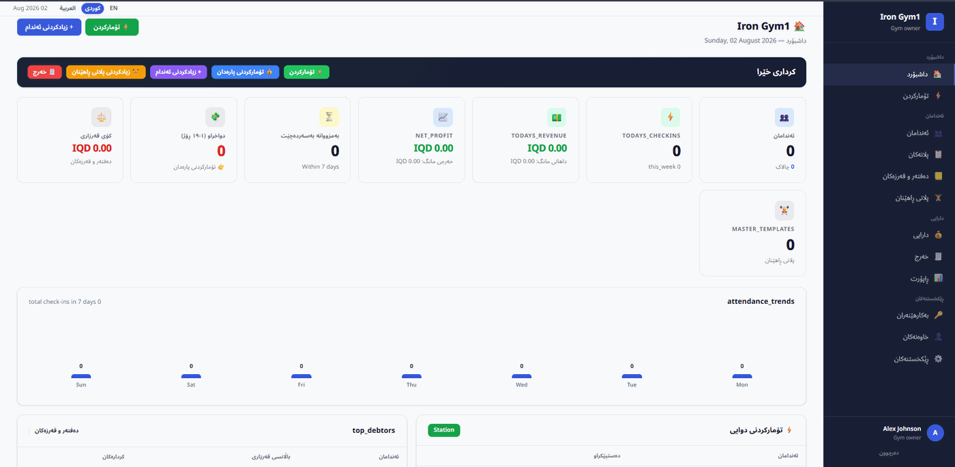Click the "Within 7 days" text
Image resolution: width=955 pixels, height=467 pixels.
pyautogui.click(x=321, y=167)
